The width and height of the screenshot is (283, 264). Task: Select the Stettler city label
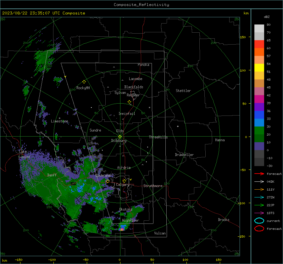point(183,91)
